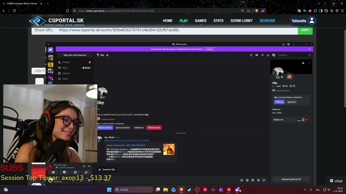Open the Tatianatta user account menu
This screenshot has height=194, width=346.
[304, 21]
